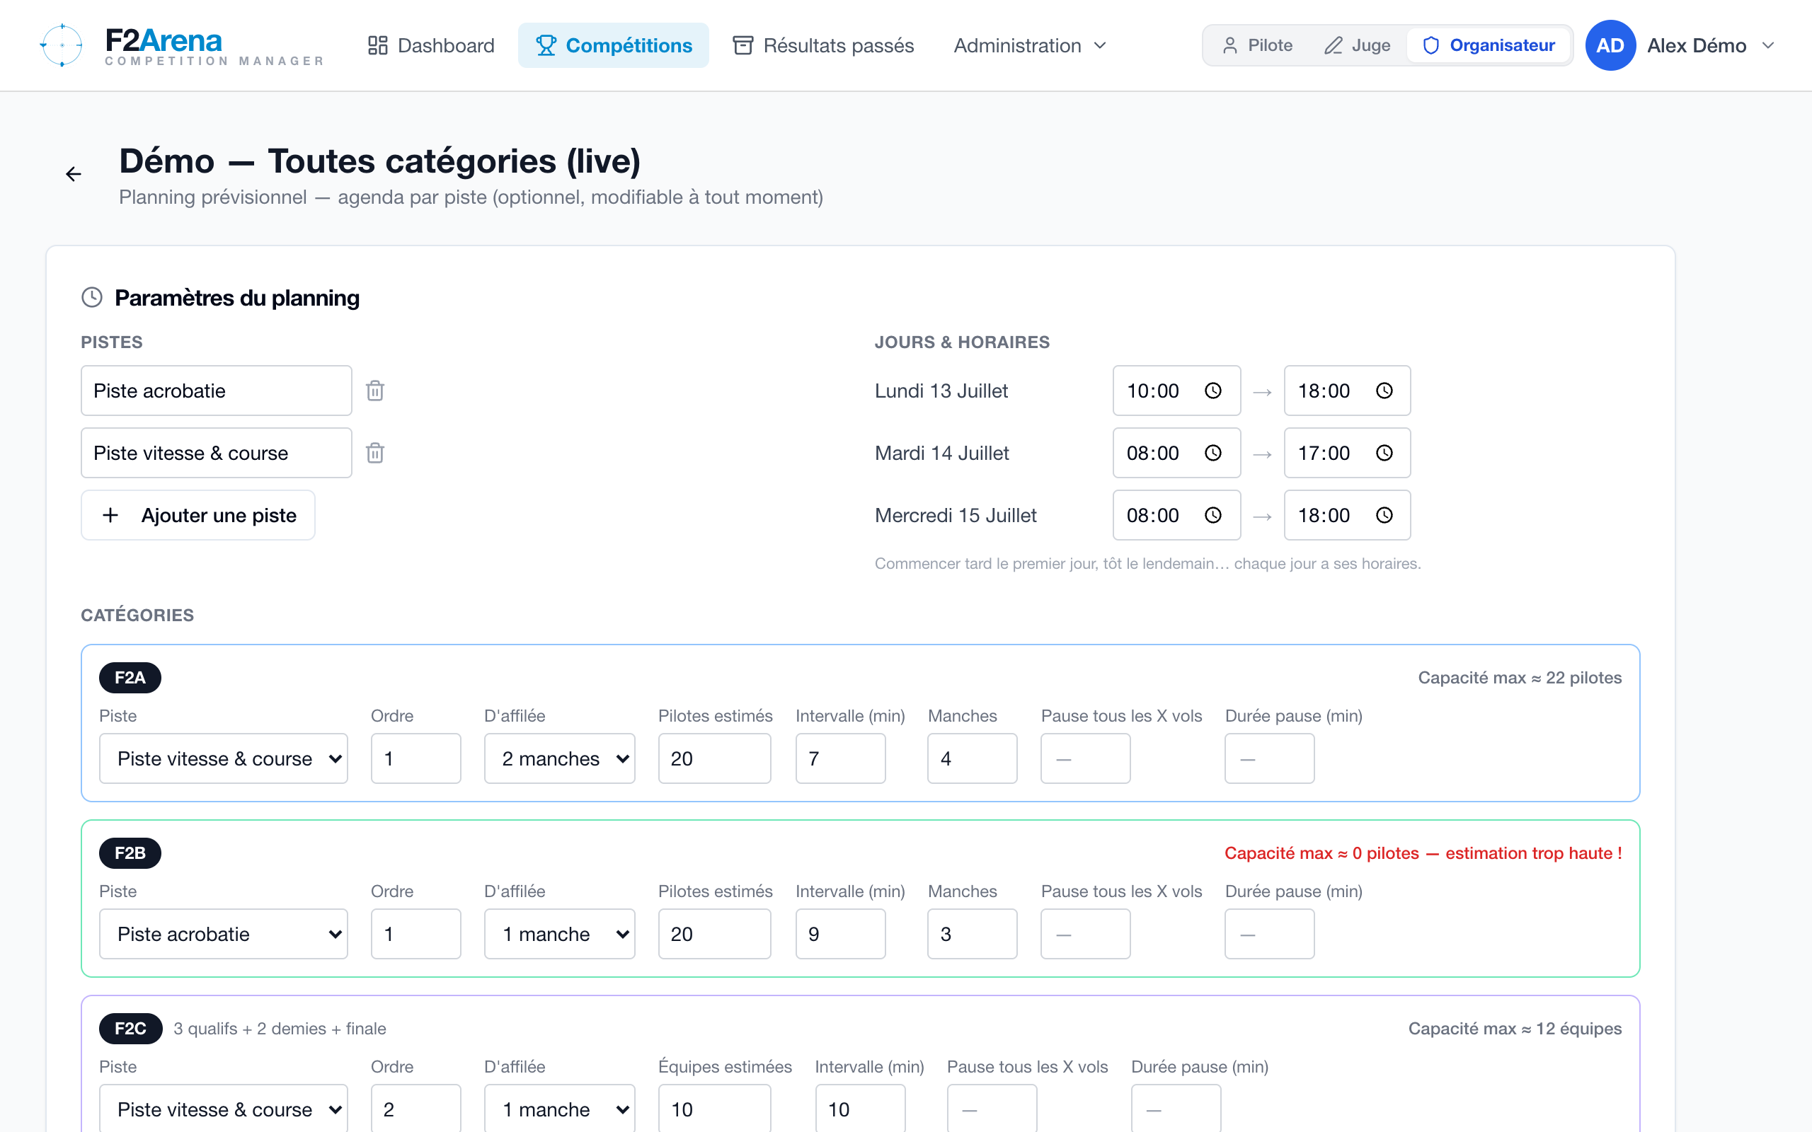Viewport: 1812px width, 1132px height.
Task: Delete Piste vitesse & course with trash icon
Action: pyautogui.click(x=375, y=453)
